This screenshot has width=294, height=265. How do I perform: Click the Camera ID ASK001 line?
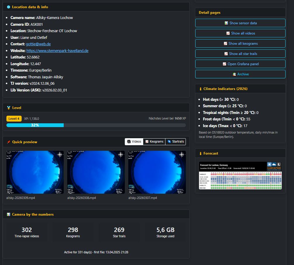click(x=27, y=24)
